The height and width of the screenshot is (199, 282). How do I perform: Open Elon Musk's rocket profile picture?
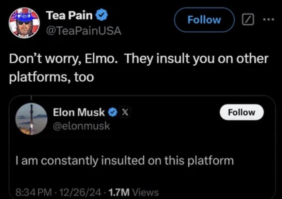32,119
